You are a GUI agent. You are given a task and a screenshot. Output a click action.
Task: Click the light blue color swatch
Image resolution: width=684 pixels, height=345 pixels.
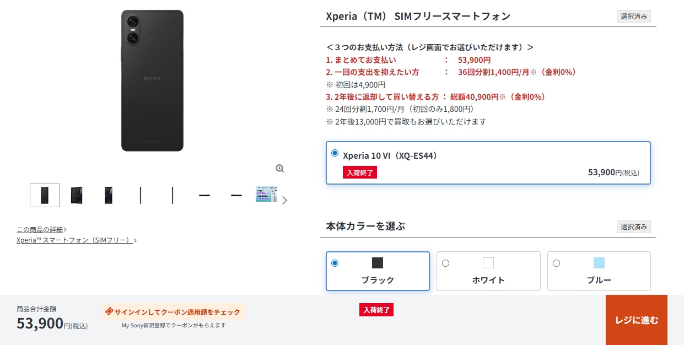tap(599, 263)
